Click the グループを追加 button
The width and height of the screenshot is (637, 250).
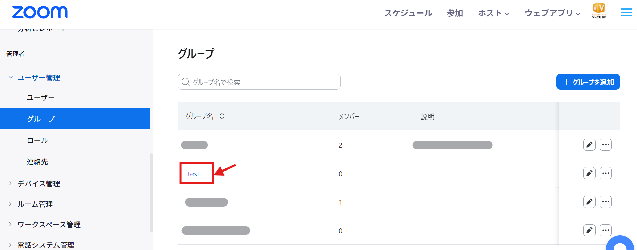point(588,82)
